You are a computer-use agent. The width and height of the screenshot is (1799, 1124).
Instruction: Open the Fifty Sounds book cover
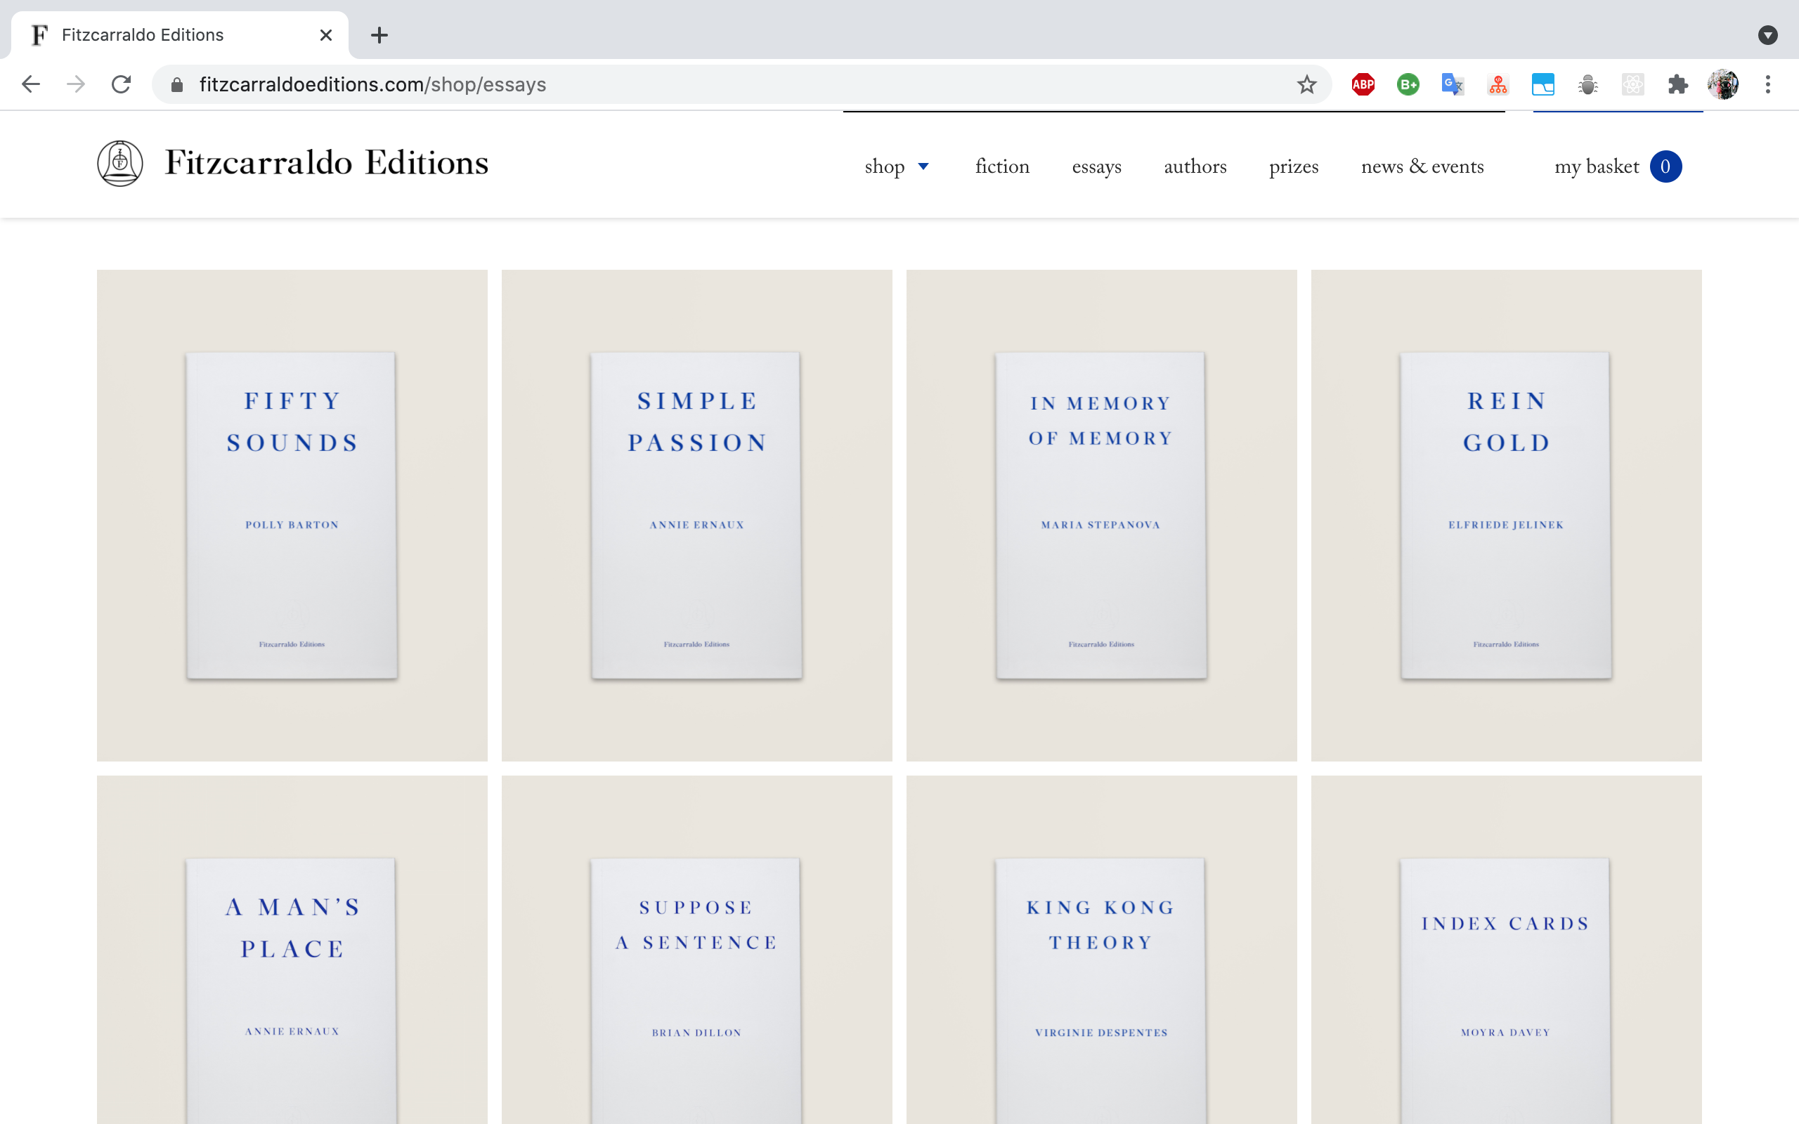[292, 514]
